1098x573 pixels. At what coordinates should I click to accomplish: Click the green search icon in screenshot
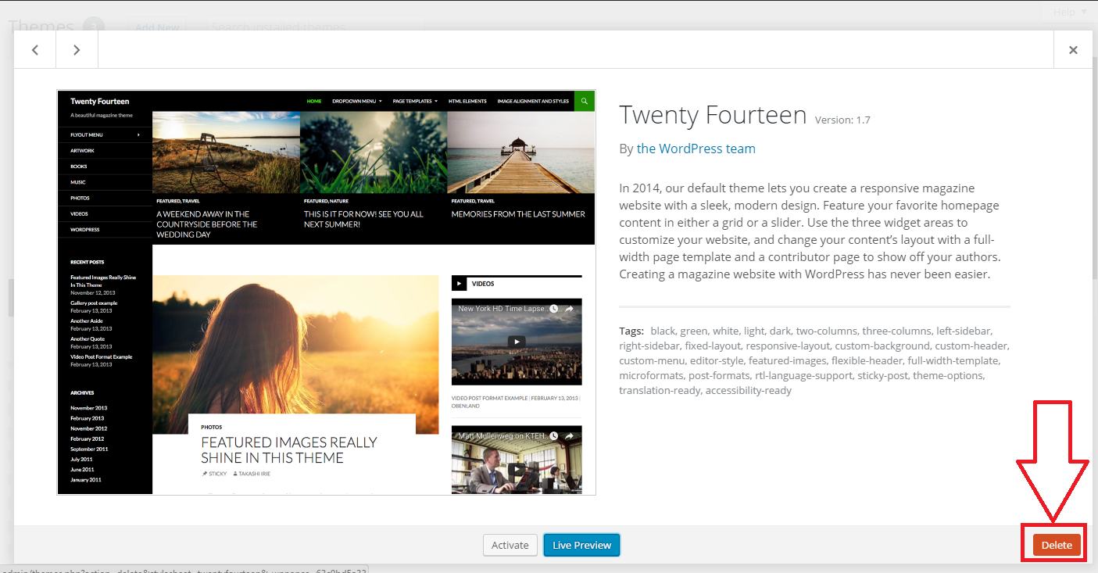(x=585, y=101)
